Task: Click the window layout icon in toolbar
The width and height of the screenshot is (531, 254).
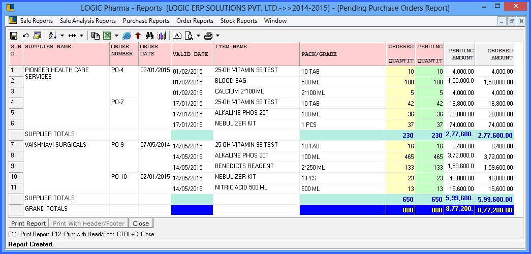Action: tap(37, 35)
